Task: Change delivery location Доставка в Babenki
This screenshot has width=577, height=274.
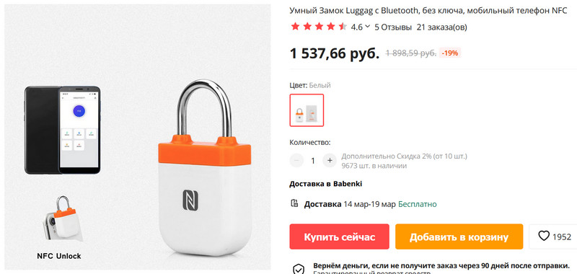Action: click(x=326, y=184)
